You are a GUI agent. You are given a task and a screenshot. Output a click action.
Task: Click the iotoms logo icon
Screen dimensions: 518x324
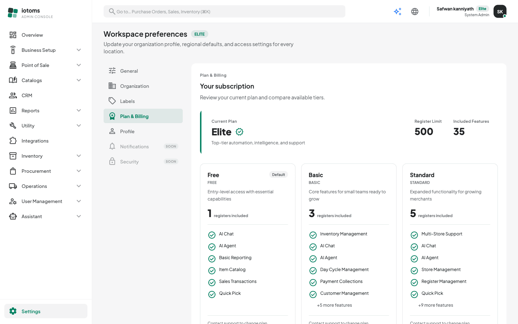tap(13, 13)
